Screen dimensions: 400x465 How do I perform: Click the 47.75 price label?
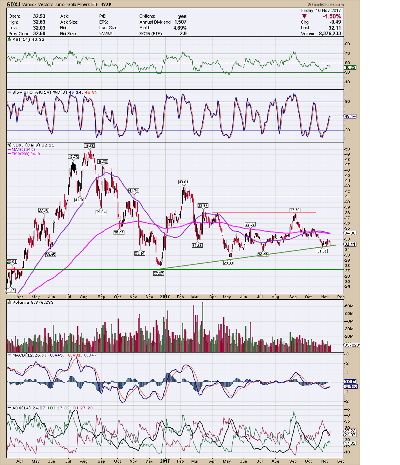pyautogui.click(x=73, y=156)
